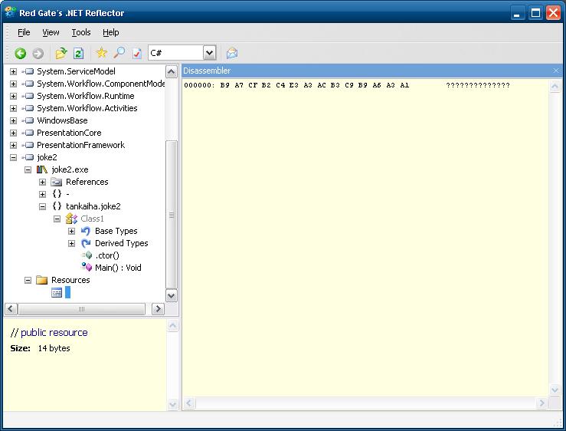Select the WindowsBase assembly
The width and height of the screenshot is (566, 431).
point(62,120)
